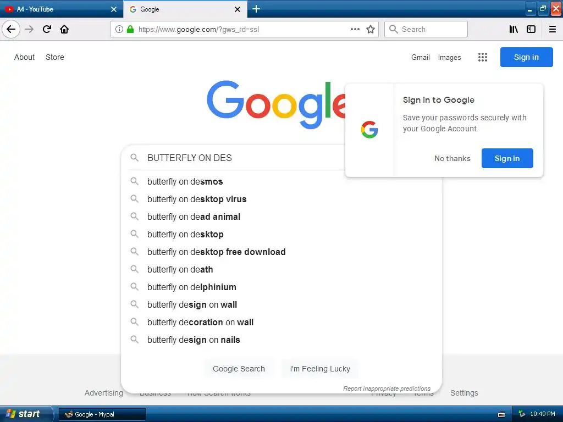The width and height of the screenshot is (563, 422).
Task: Click the top-right Sign in button
Action: [526, 57]
